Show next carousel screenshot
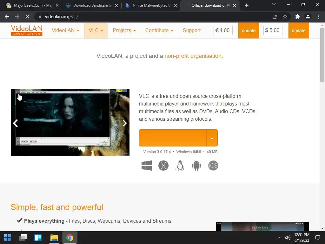 pyautogui.click(x=124, y=123)
